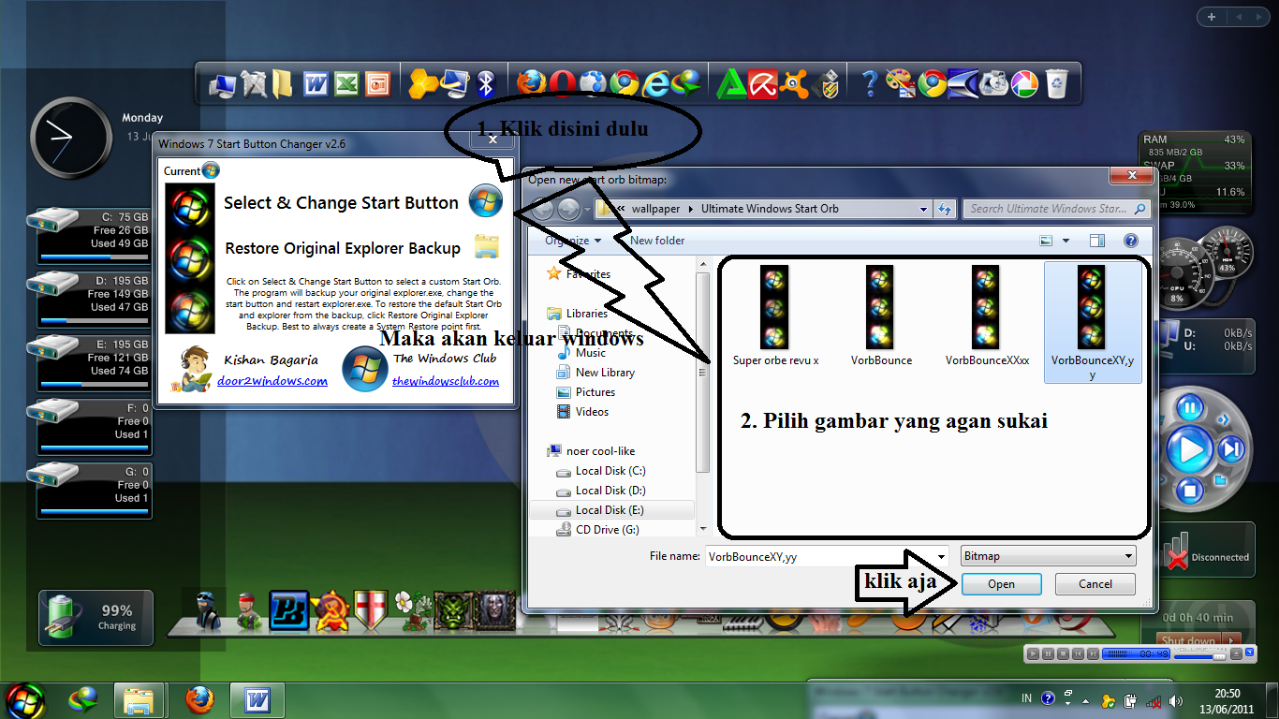This screenshot has height=719, width=1279.
Task: Launch Avira antivirus red umbrella icon
Action: pyautogui.click(x=763, y=84)
